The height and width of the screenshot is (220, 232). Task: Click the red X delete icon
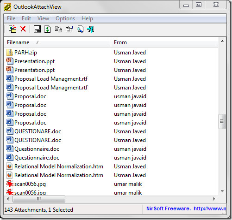(23, 29)
